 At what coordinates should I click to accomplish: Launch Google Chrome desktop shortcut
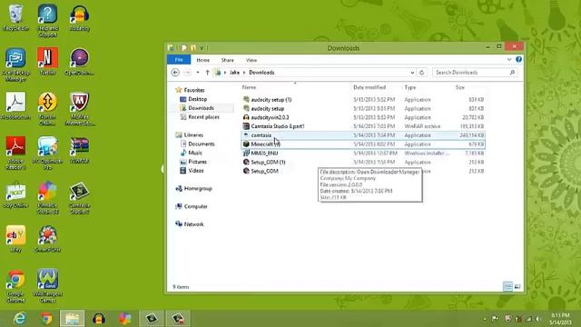point(15,286)
